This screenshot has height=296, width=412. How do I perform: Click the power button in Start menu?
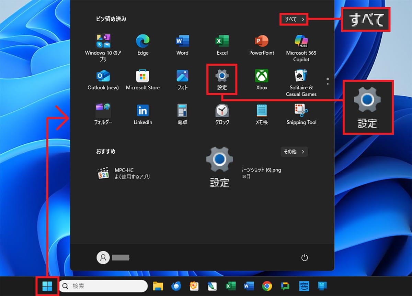point(304,257)
